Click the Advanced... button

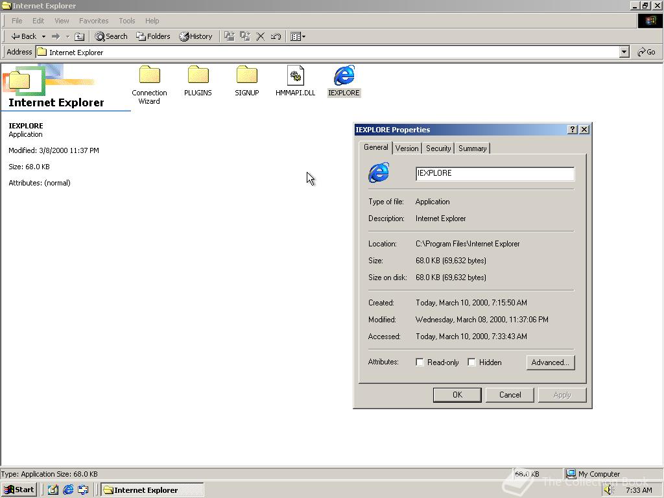pyautogui.click(x=550, y=362)
